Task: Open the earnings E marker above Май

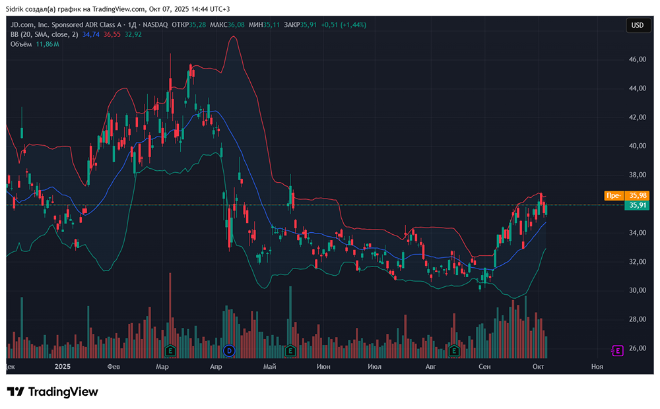Action: (x=290, y=350)
